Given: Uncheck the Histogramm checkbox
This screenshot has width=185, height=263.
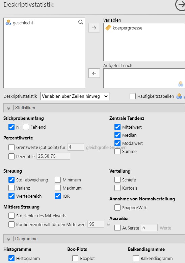Looking at the screenshot, I should tap(11, 258).
